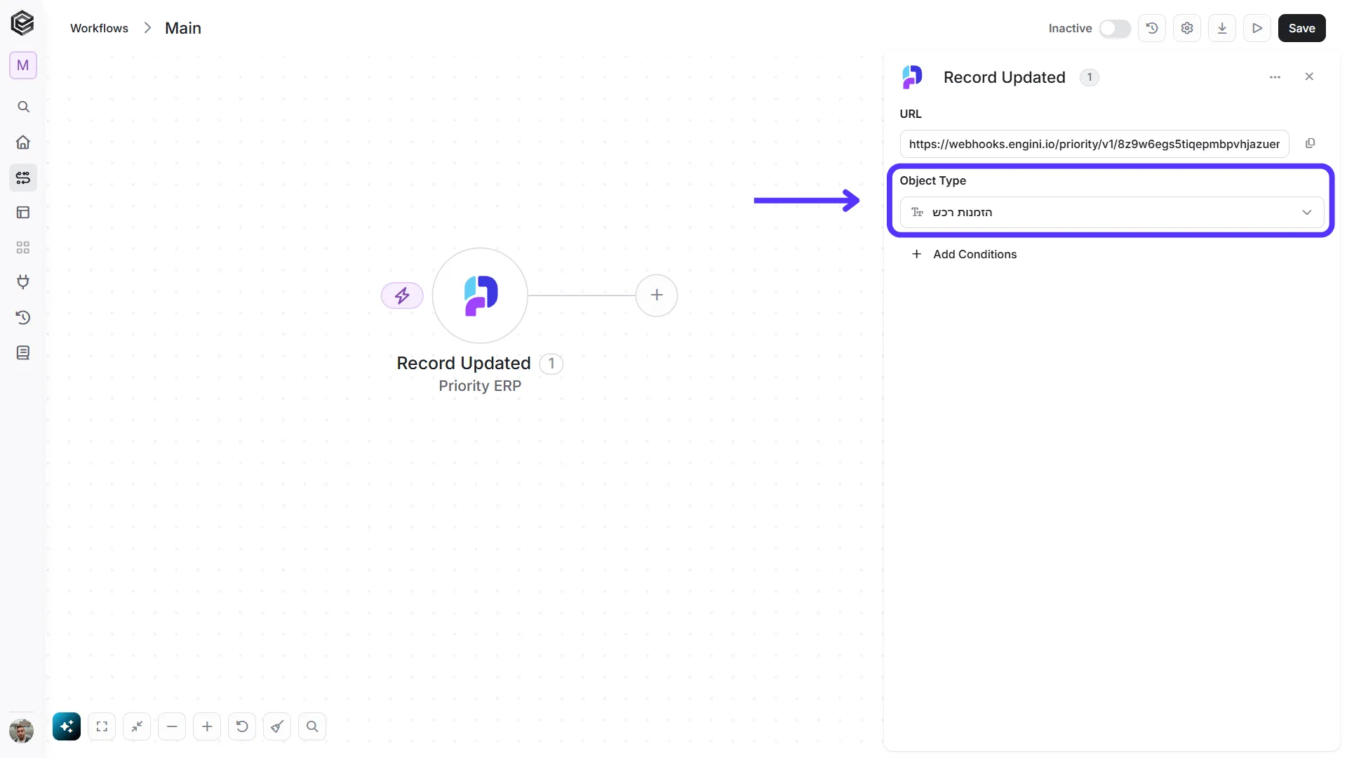Click the webhook URL input field

[1094, 144]
